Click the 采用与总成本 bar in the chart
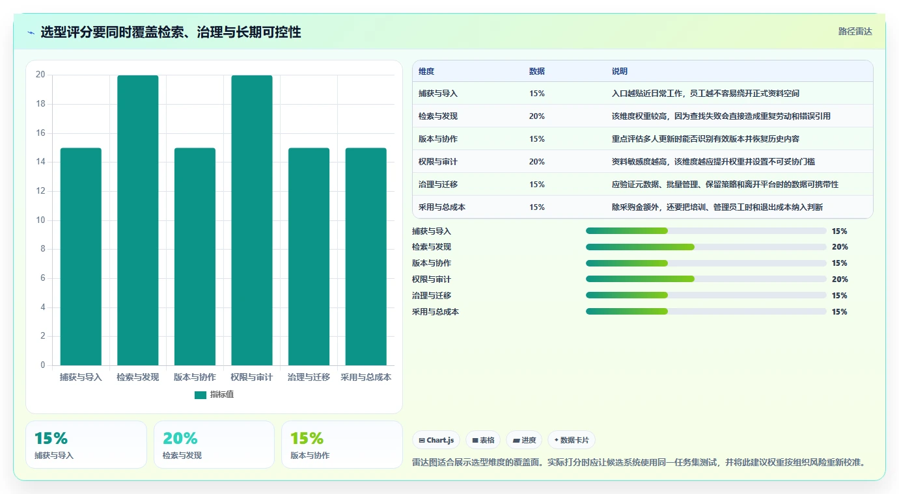Viewport: 899px width, 494px height. pos(366,256)
